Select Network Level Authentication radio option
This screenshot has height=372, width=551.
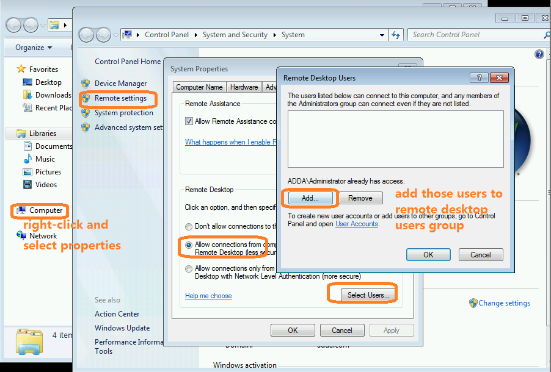tap(189, 268)
